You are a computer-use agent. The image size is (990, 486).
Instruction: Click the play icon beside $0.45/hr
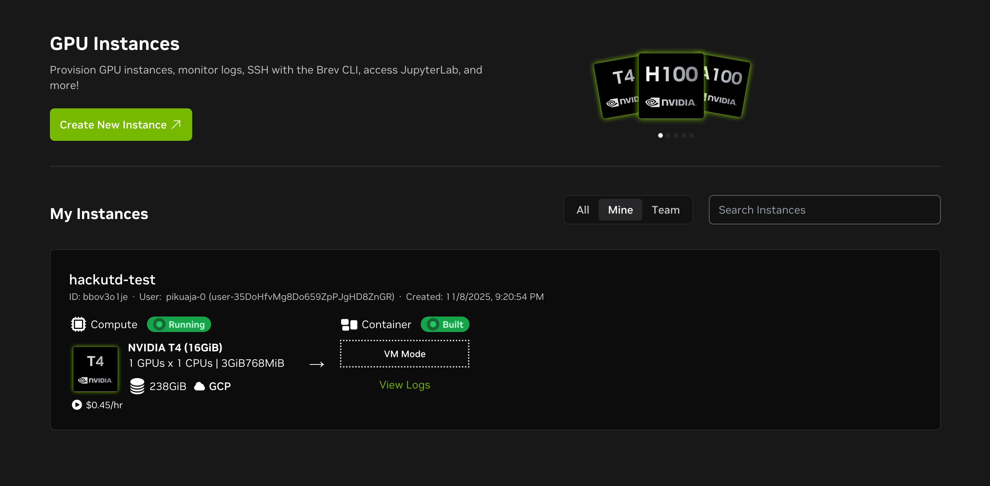click(x=77, y=405)
